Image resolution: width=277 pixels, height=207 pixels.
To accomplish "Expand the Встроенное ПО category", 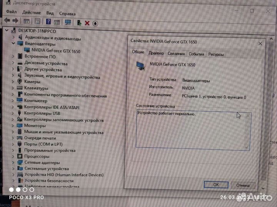I will coord(13,56).
